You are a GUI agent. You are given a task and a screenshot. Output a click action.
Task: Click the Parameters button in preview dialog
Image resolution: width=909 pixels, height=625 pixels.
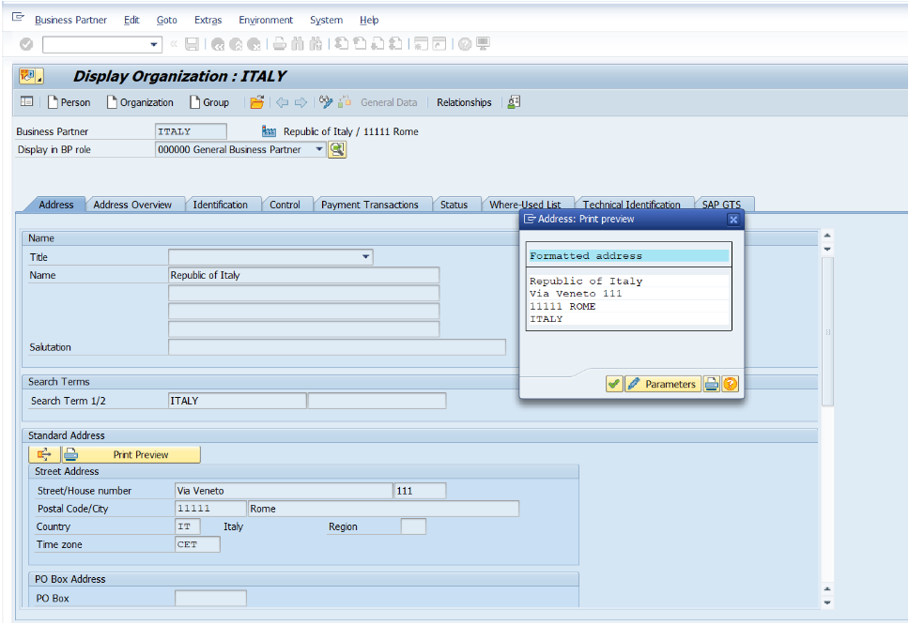pos(663,384)
